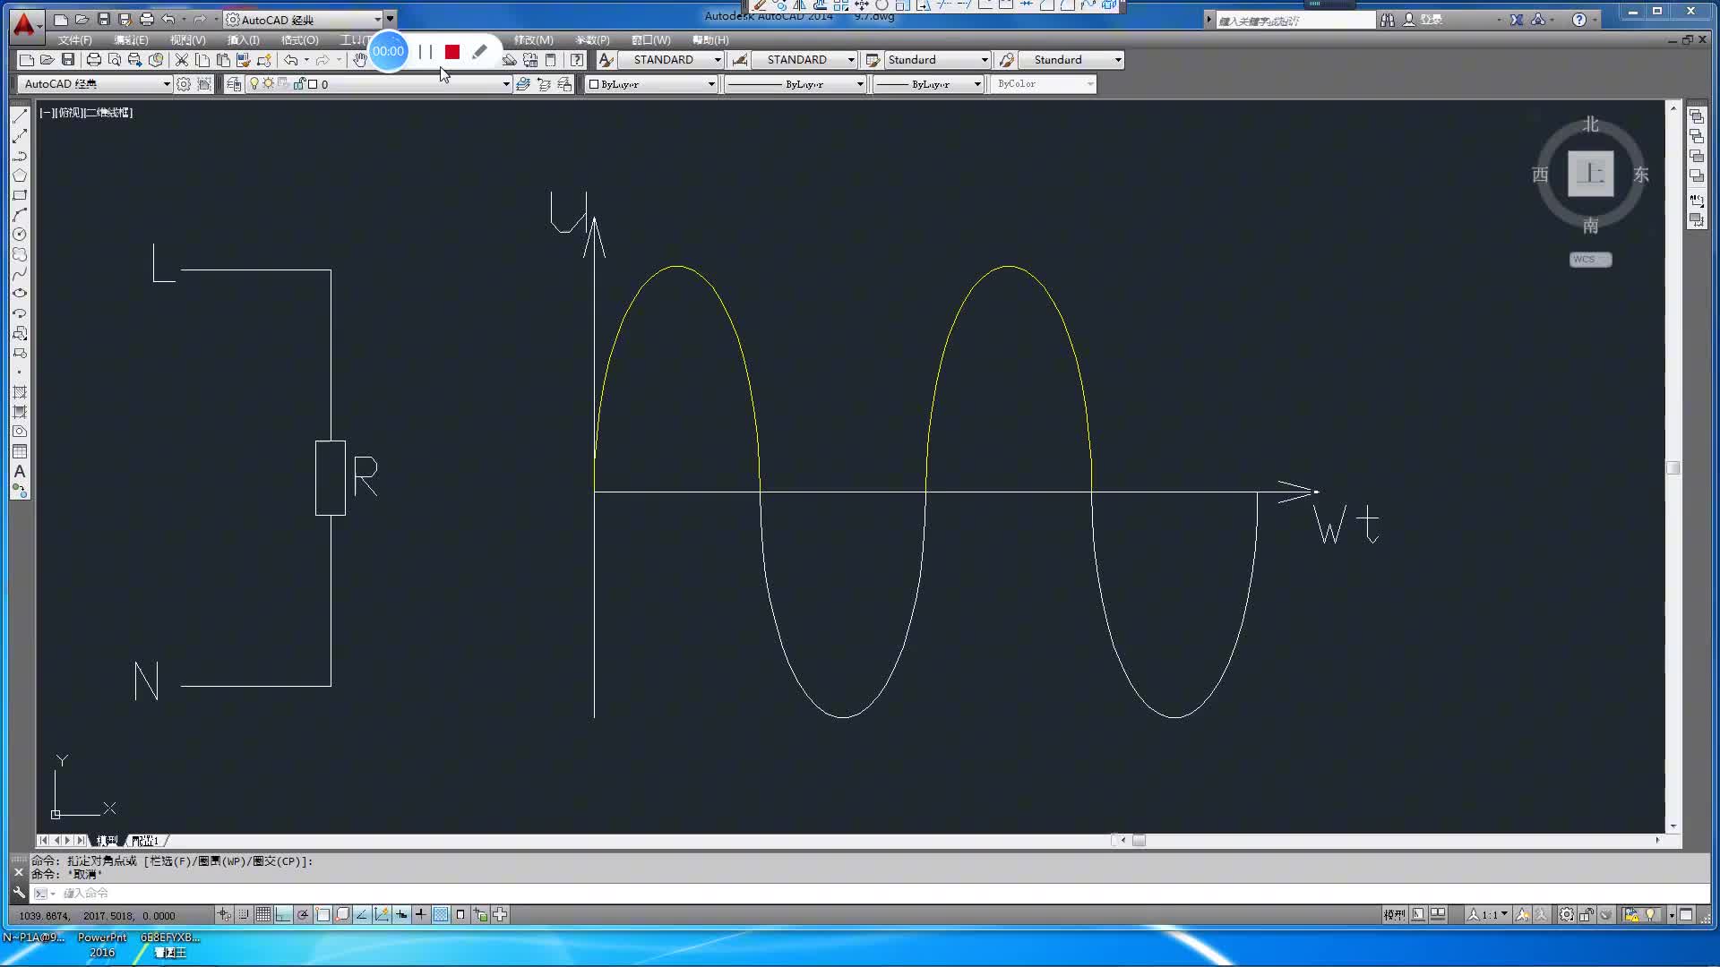Click the Open folder icon in standard toolbar

point(47,60)
